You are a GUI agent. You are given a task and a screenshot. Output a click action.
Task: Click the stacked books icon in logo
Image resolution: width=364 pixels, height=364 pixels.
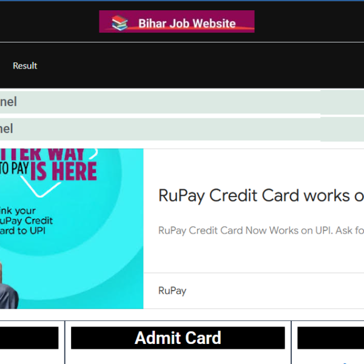[x=120, y=23]
